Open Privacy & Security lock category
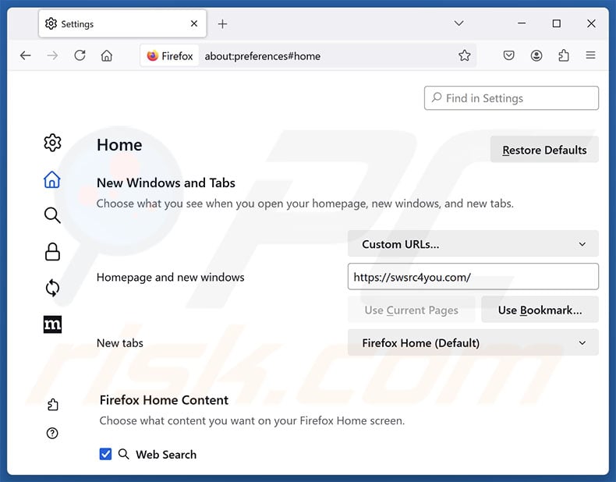Screen dimensions: 616x482 point(52,251)
